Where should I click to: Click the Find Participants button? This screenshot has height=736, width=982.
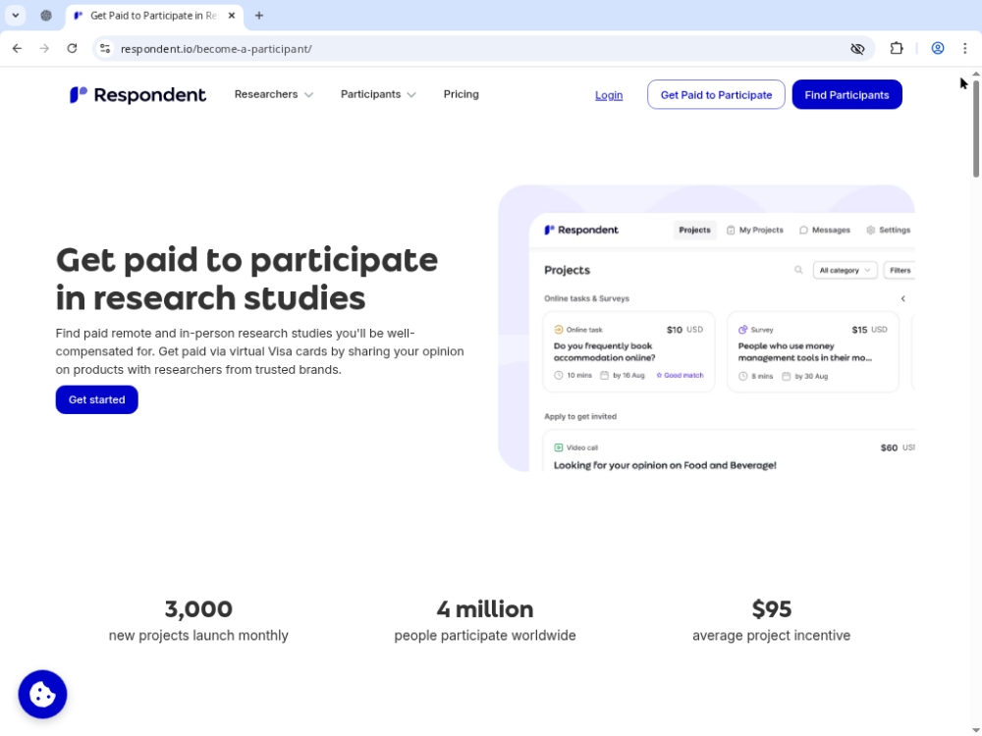(846, 94)
